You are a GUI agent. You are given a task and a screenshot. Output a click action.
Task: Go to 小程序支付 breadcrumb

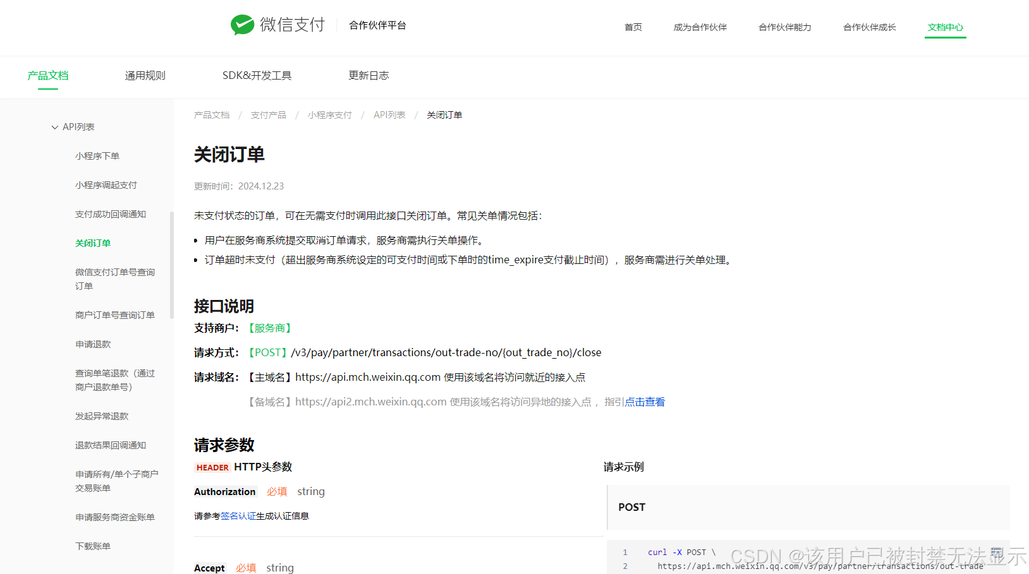(x=330, y=115)
